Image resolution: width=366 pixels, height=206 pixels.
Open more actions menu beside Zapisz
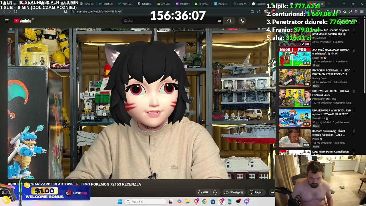click(x=272, y=192)
